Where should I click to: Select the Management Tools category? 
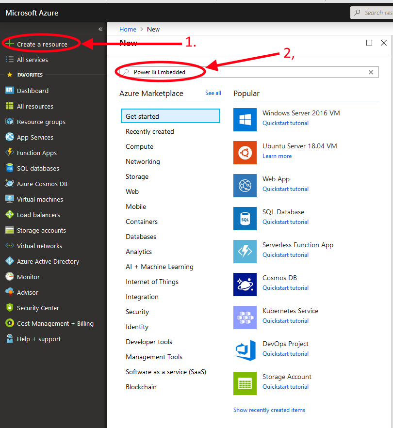(154, 357)
